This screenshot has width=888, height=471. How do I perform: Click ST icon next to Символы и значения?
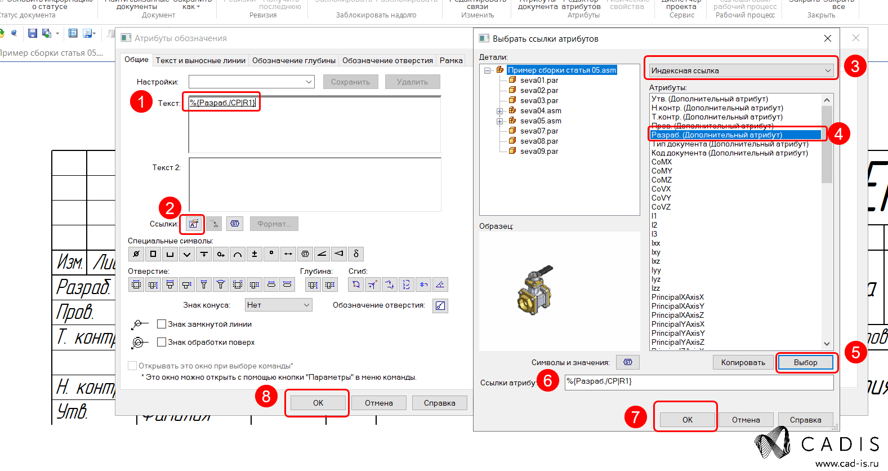pyautogui.click(x=628, y=362)
